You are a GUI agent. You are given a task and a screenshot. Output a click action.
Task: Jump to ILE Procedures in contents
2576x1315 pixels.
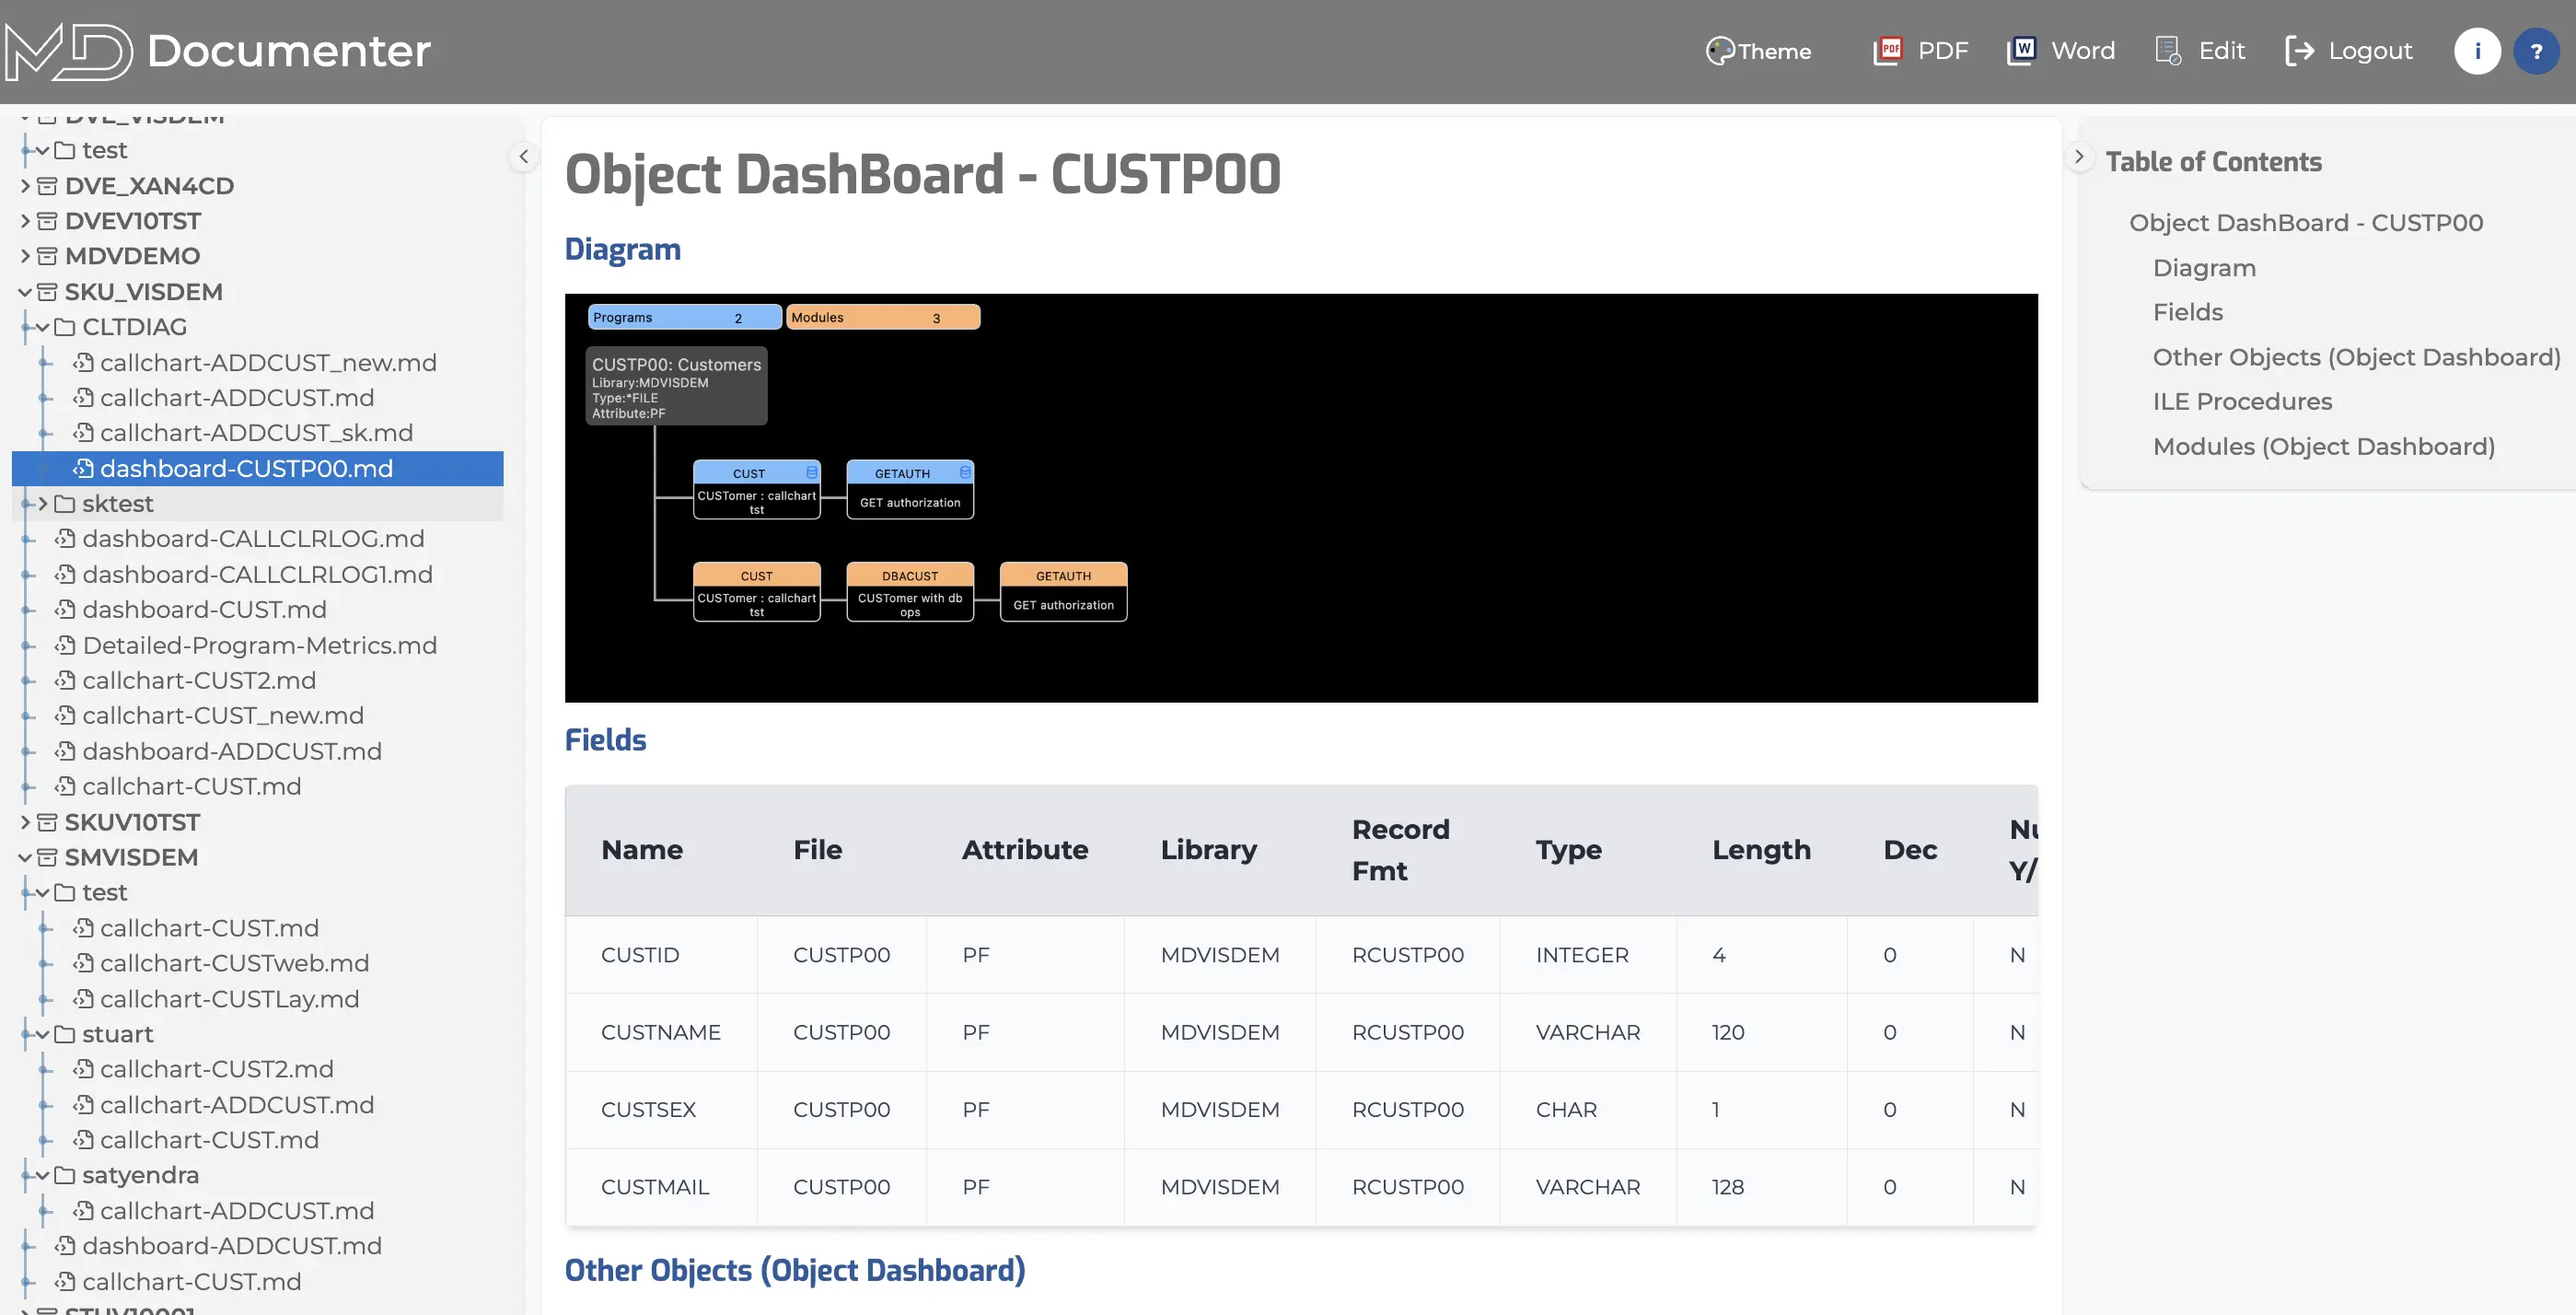2242,401
